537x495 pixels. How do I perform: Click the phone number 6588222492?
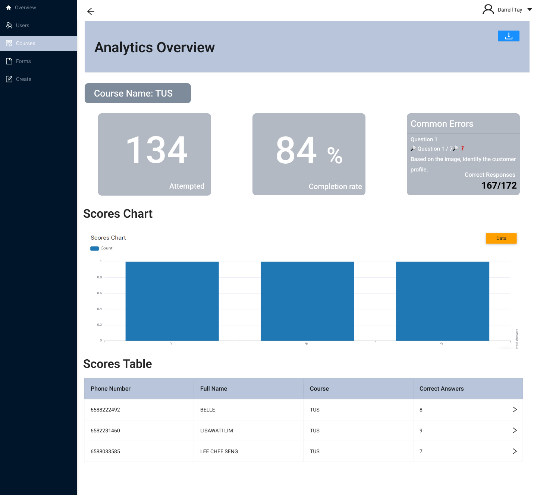coord(105,410)
